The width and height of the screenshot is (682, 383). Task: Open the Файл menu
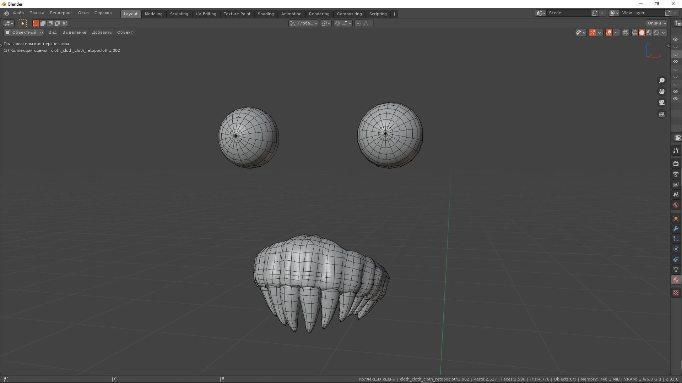pos(18,13)
